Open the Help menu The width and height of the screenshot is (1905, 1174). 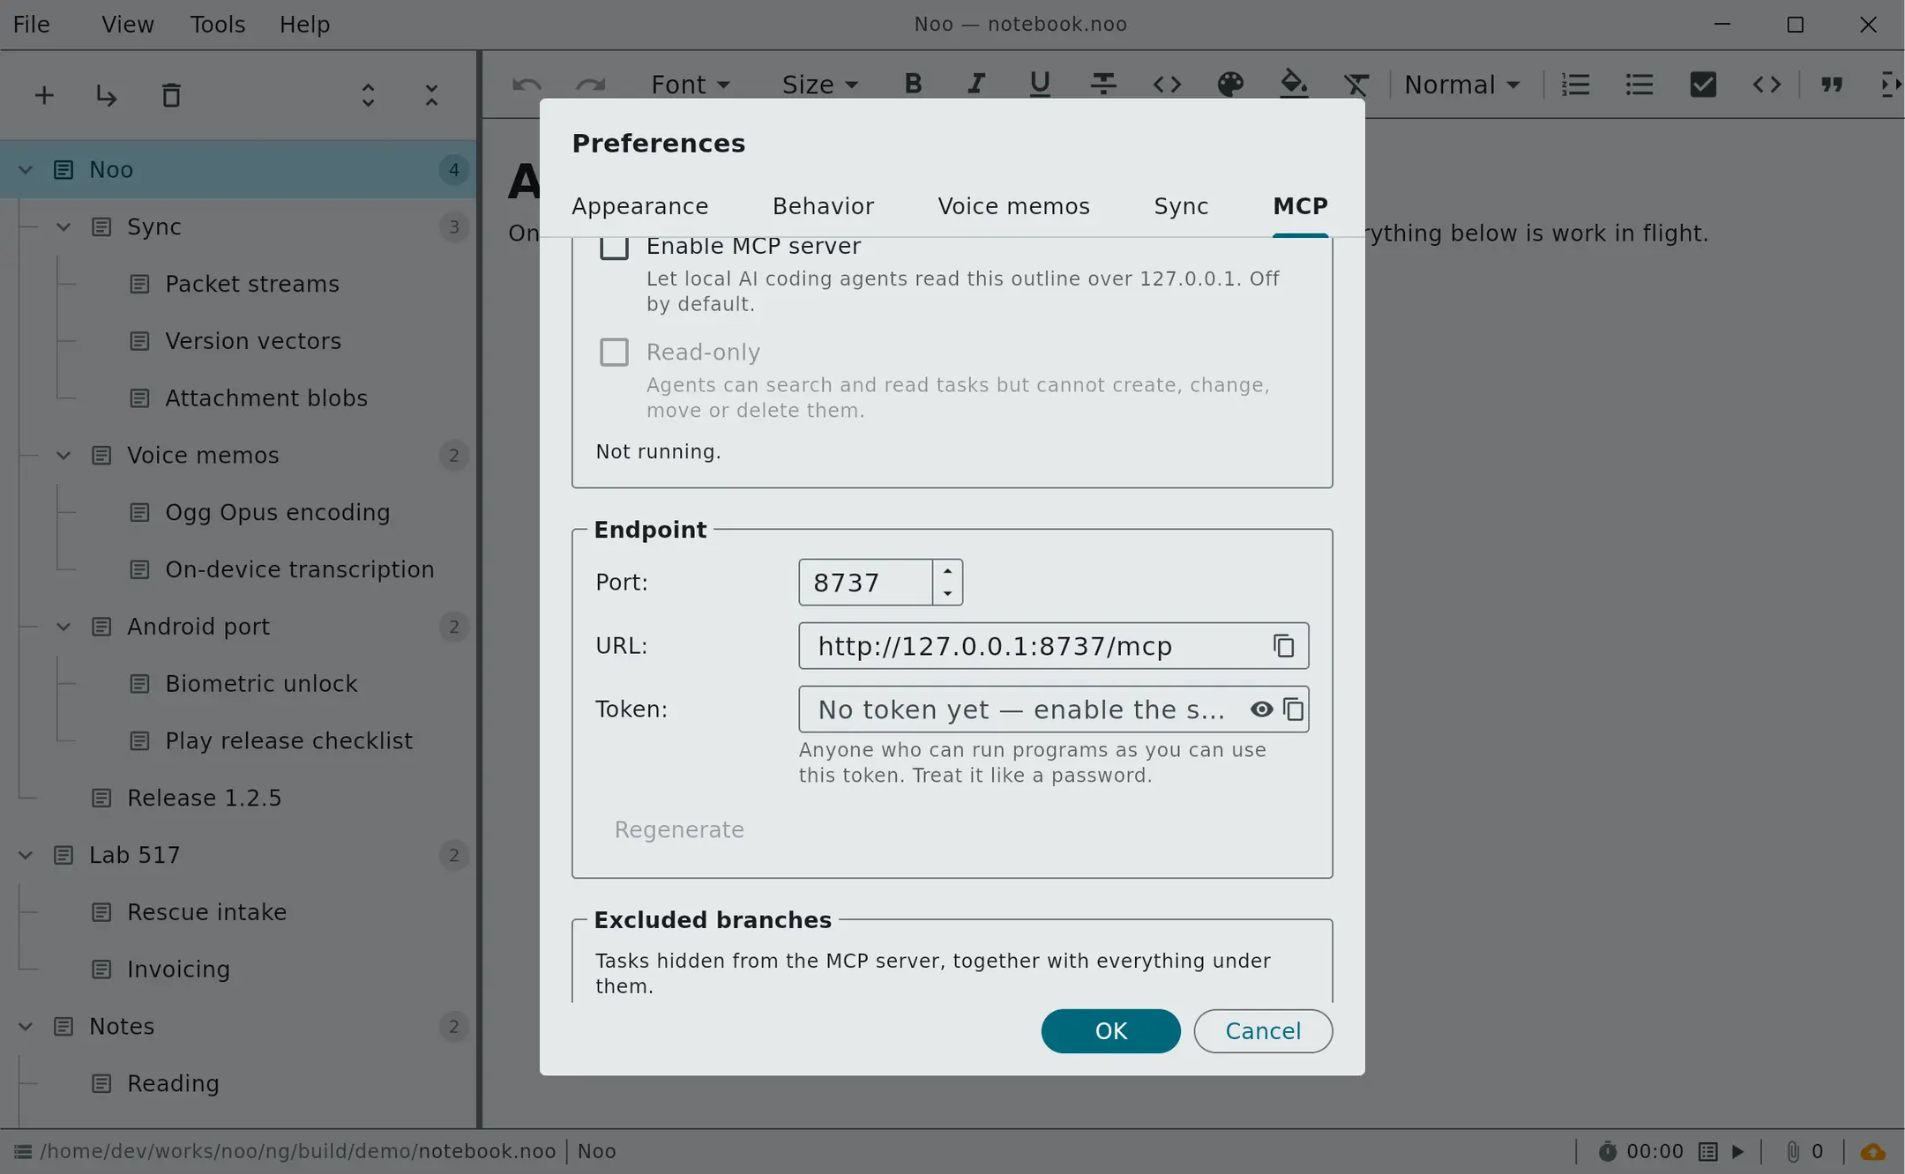304,24
